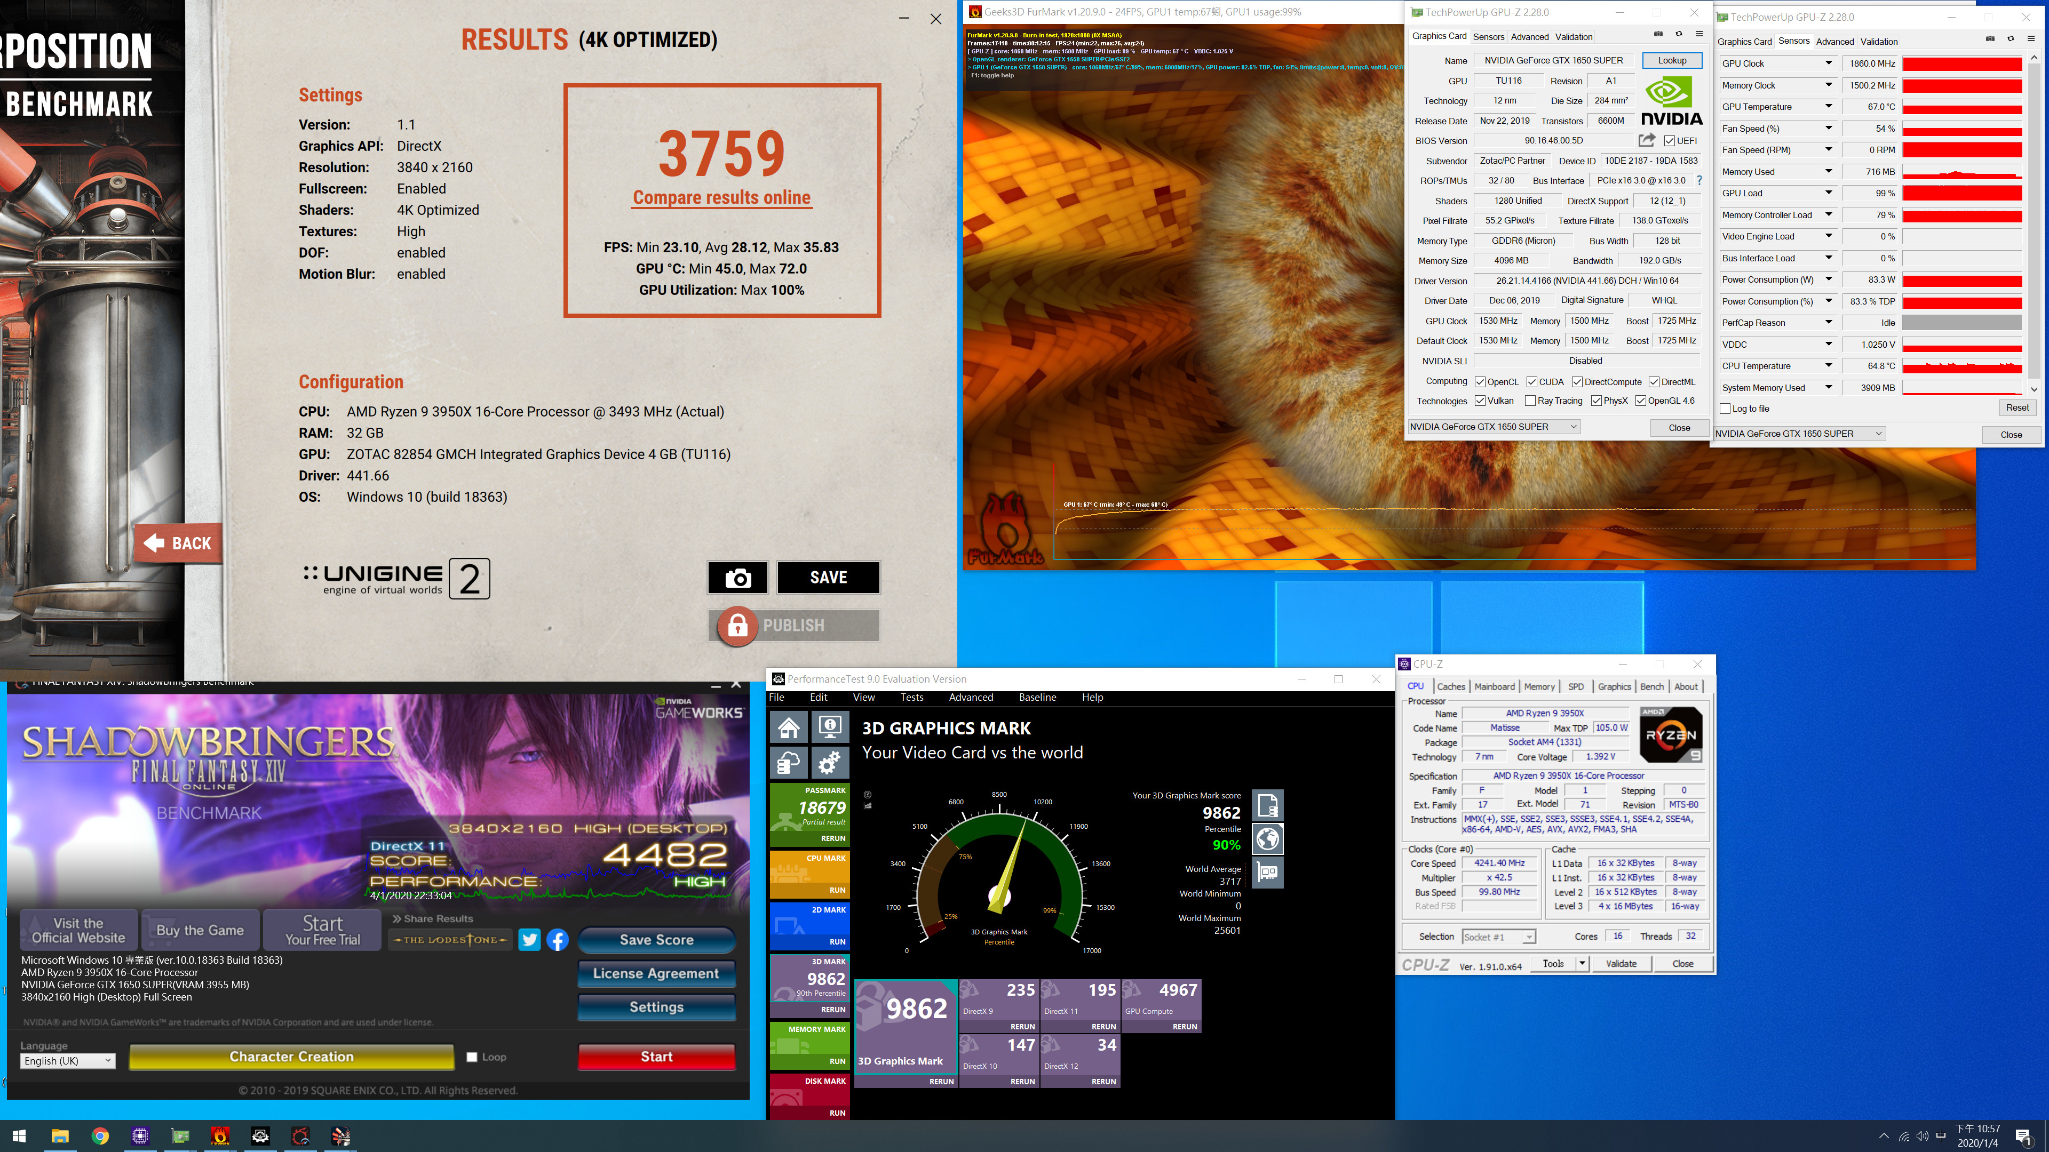Screen dimensions: 2049x1152
Task: Open the notification center icon
Action: [2023, 1137]
